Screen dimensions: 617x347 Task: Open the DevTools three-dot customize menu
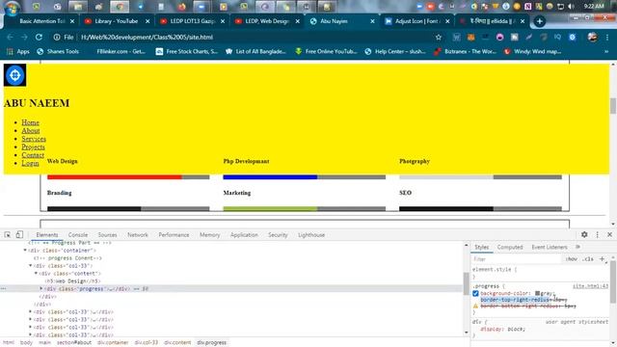pyautogui.click(x=598, y=234)
